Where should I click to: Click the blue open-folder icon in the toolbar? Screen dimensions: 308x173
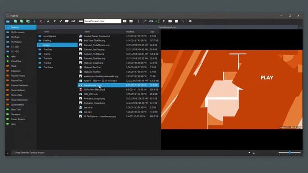point(8,21)
